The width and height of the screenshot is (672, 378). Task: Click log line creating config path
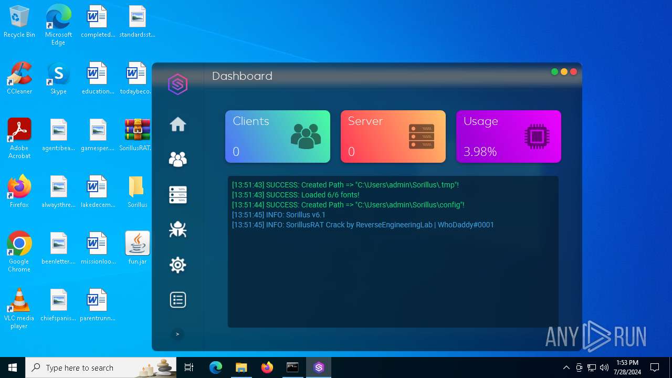(348, 205)
